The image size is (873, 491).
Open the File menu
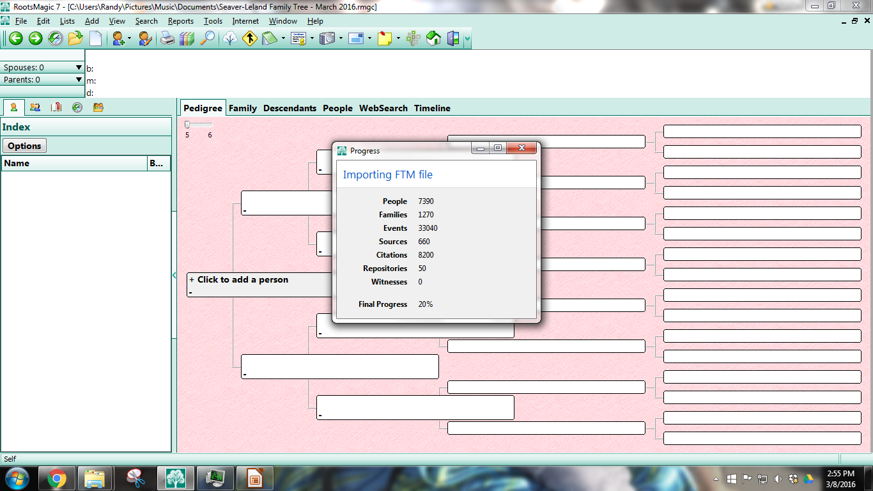pyautogui.click(x=20, y=21)
